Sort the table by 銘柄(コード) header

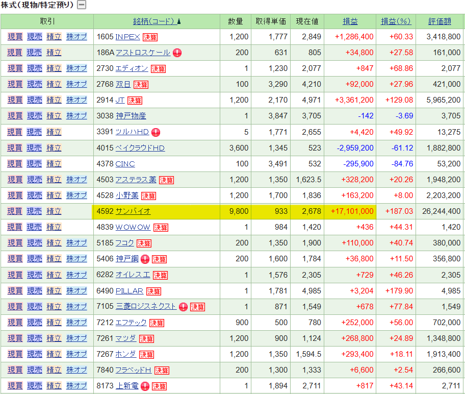(x=157, y=21)
